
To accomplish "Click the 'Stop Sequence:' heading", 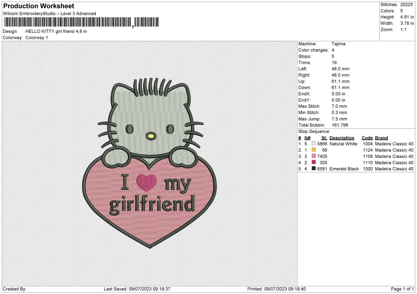I will 314,131.
